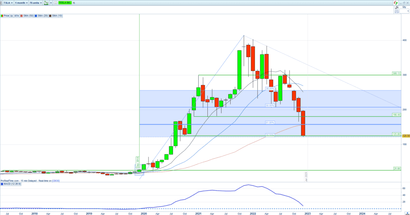Click the linked-window icon at top left
Screen dimensions: 410x215
[x=2, y=3]
